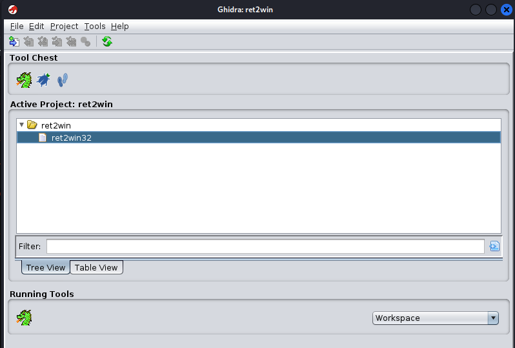Viewport: 515px width, 348px height.
Task: Launch the Debugger bug tool in Tool Chest
Action: pyautogui.click(x=43, y=80)
